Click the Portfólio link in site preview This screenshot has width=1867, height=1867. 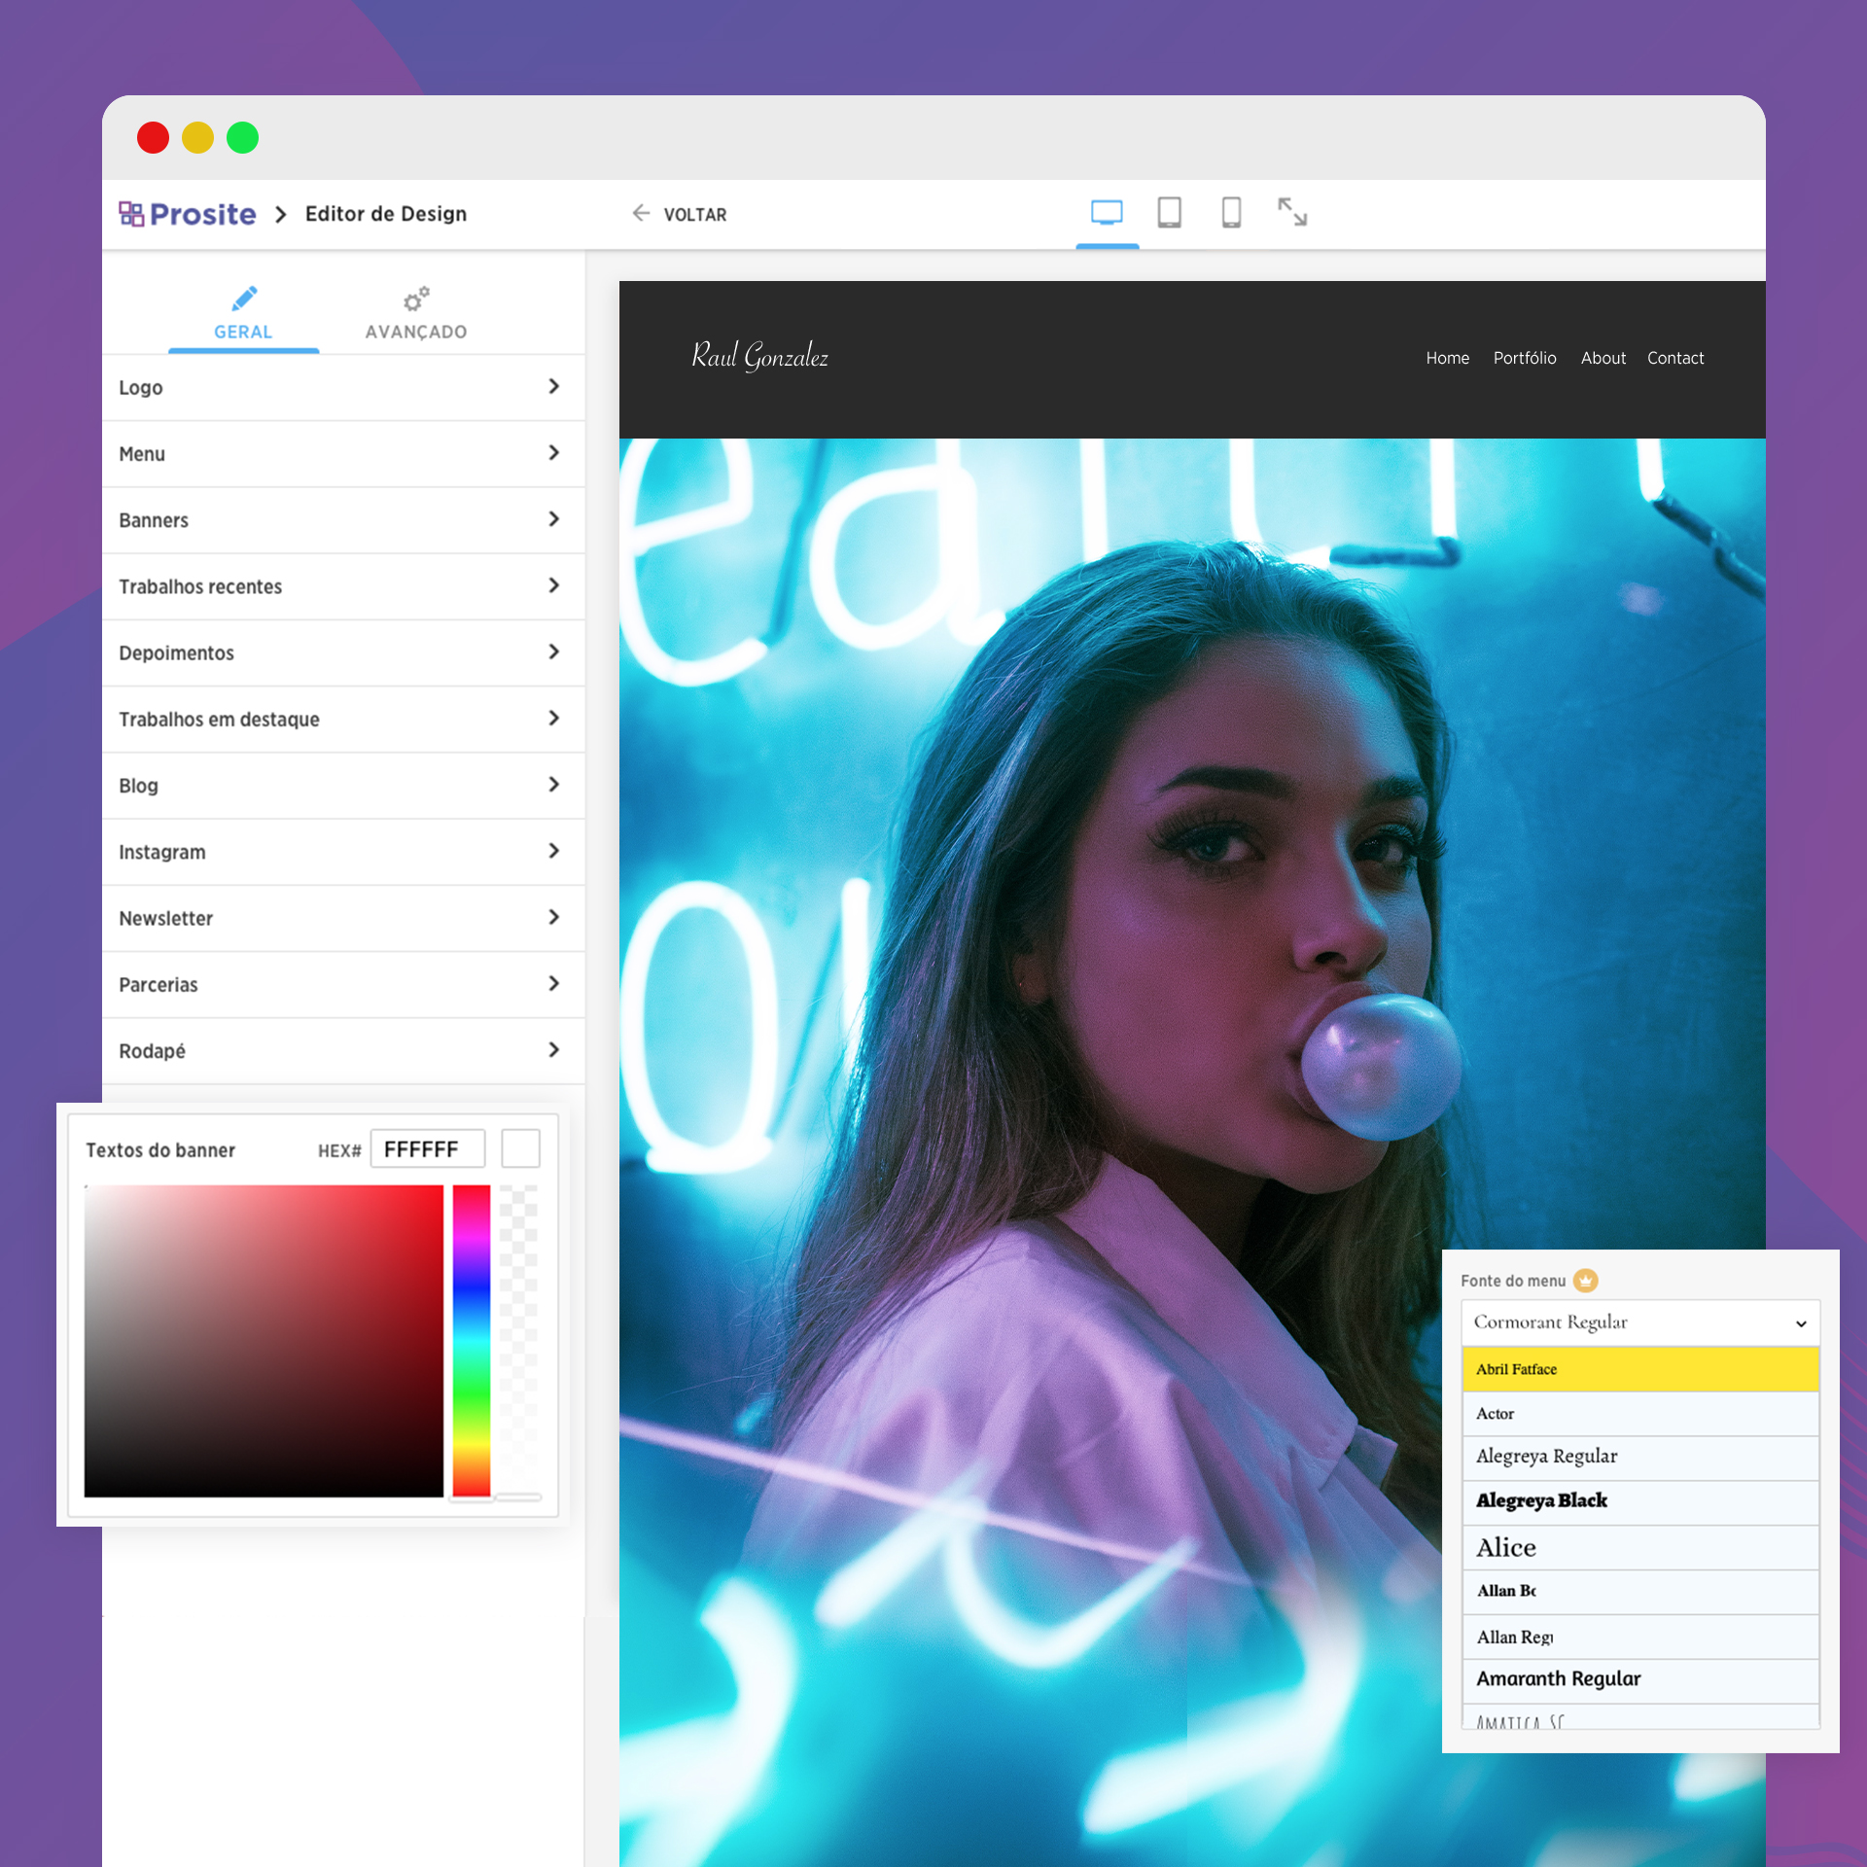[1524, 358]
